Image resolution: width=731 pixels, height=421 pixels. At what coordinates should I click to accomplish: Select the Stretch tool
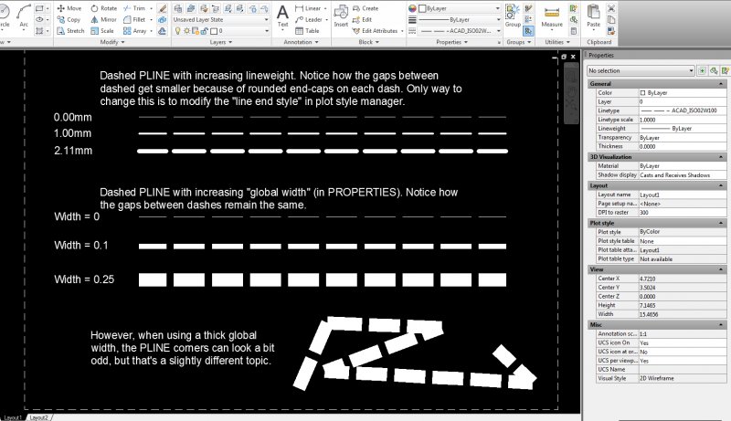coord(70,31)
